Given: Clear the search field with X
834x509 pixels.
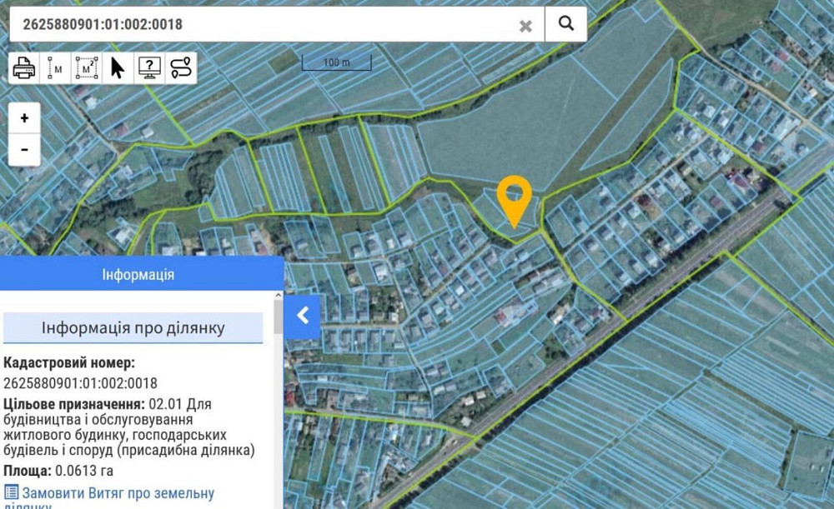Looking at the screenshot, I should [525, 26].
